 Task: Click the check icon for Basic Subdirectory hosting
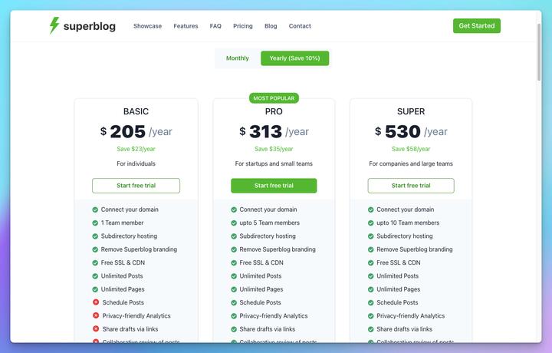click(95, 236)
